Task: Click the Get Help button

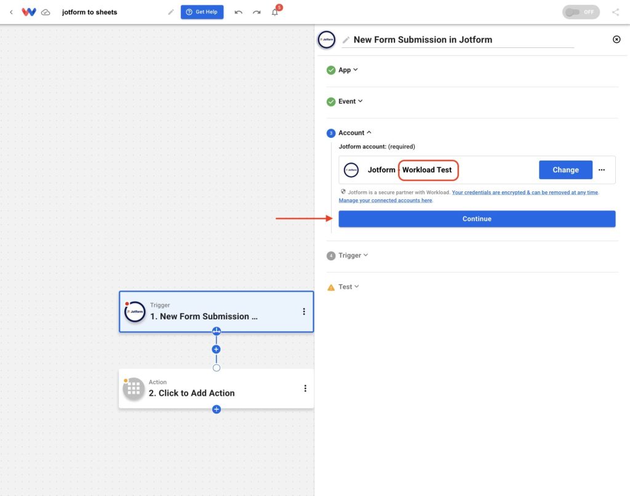Action: pos(202,12)
